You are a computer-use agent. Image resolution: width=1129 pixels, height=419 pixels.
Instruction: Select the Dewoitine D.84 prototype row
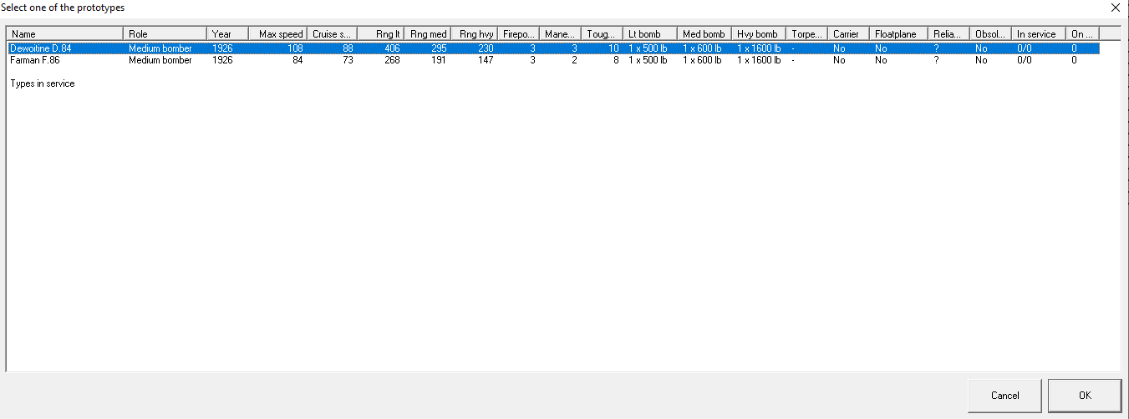coord(554,48)
